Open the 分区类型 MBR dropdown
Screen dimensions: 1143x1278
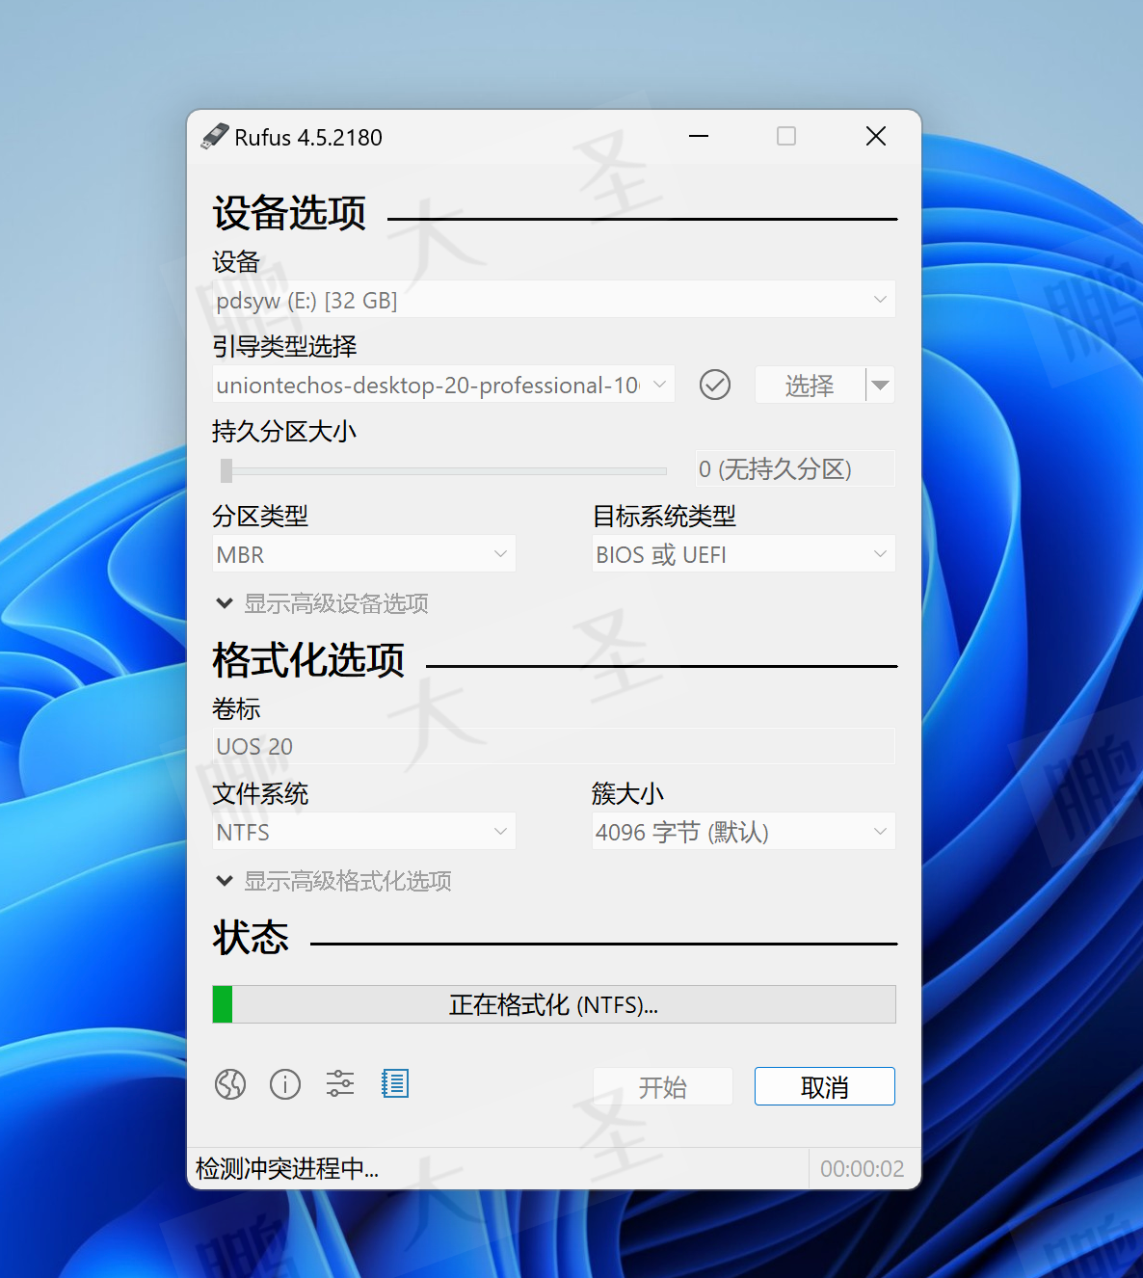pyautogui.click(x=364, y=554)
